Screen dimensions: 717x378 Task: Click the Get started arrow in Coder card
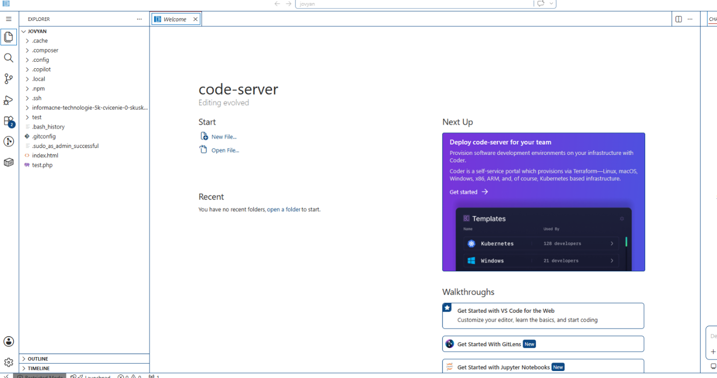[484, 192]
